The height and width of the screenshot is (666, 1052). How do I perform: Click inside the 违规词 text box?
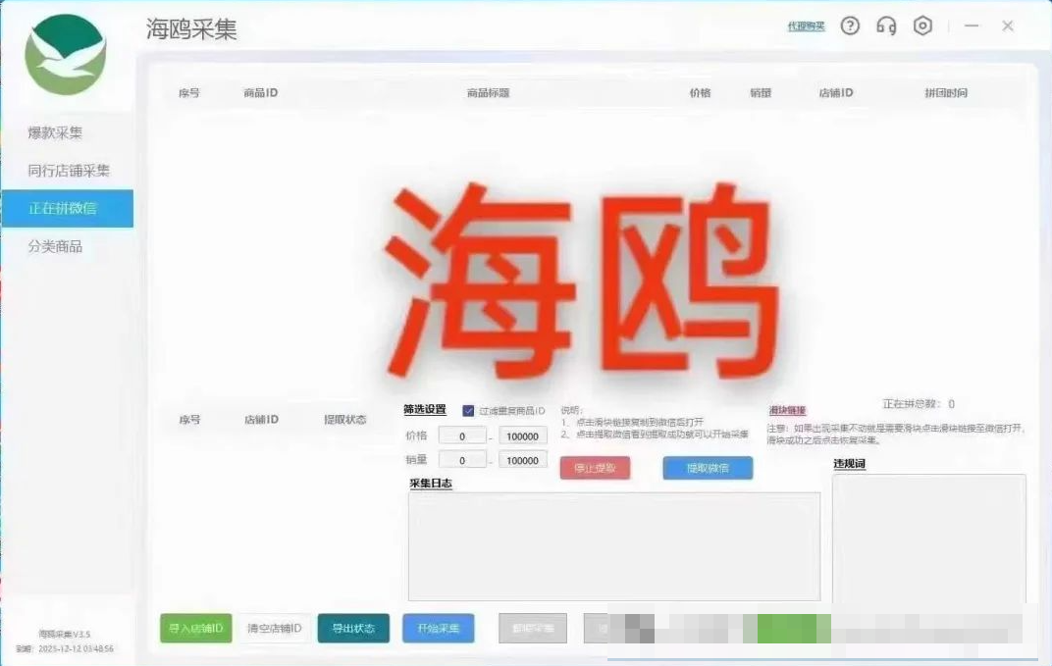pos(929,538)
